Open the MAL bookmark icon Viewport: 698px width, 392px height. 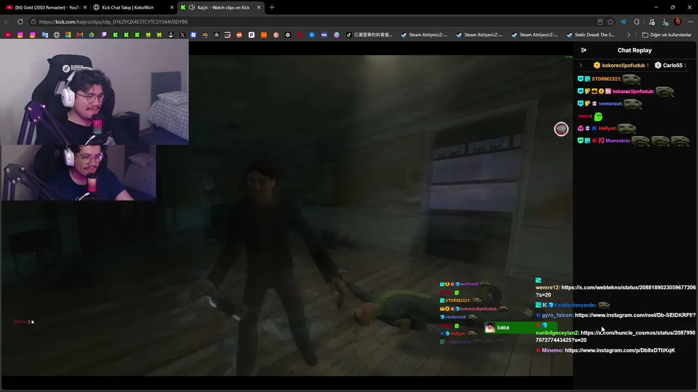click(x=324, y=35)
